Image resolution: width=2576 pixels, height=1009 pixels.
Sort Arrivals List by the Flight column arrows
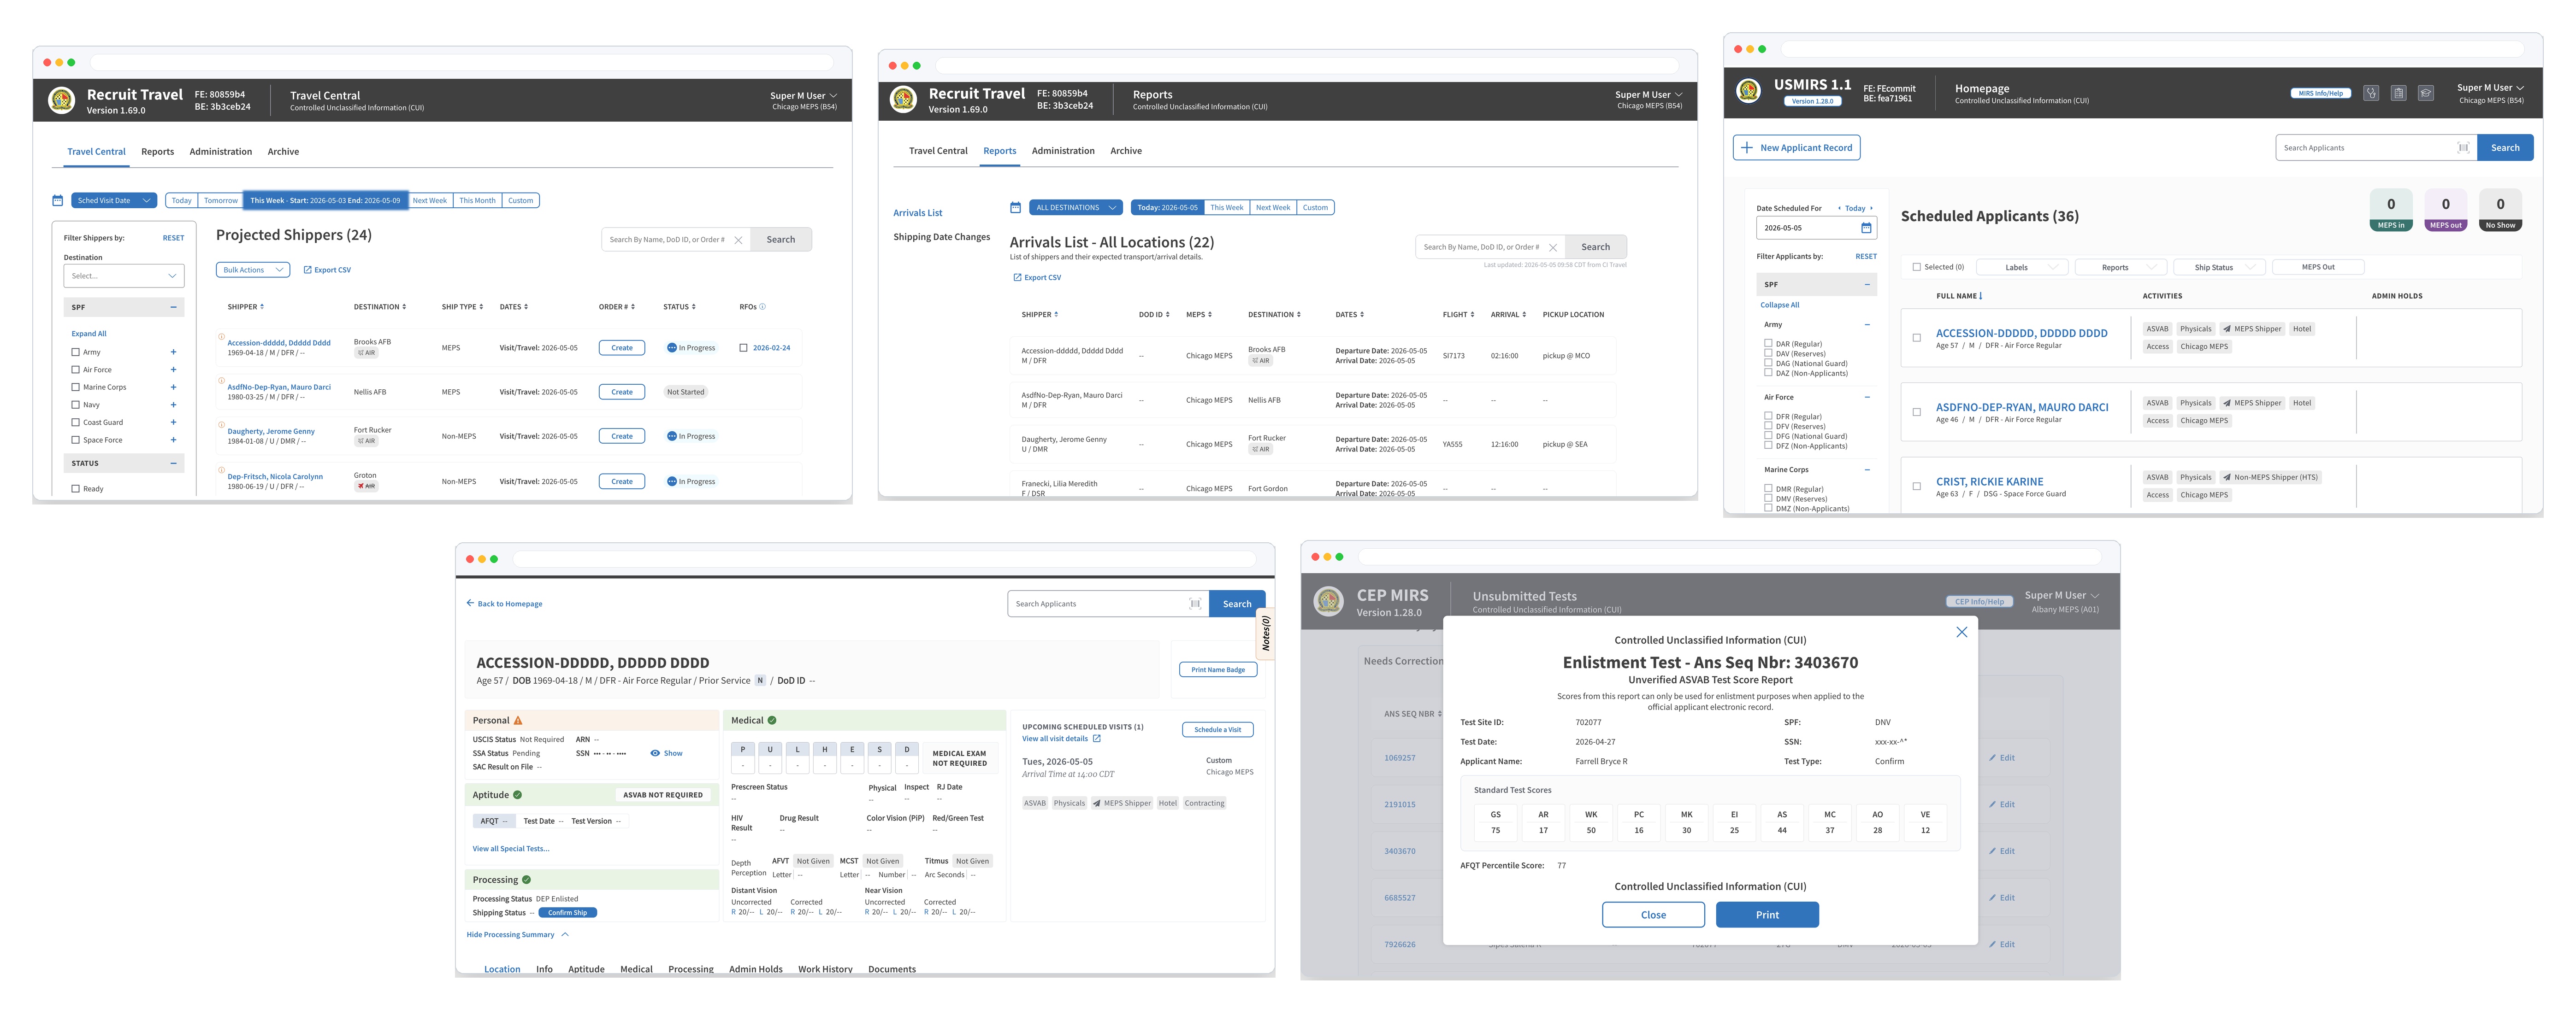click(x=1472, y=315)
